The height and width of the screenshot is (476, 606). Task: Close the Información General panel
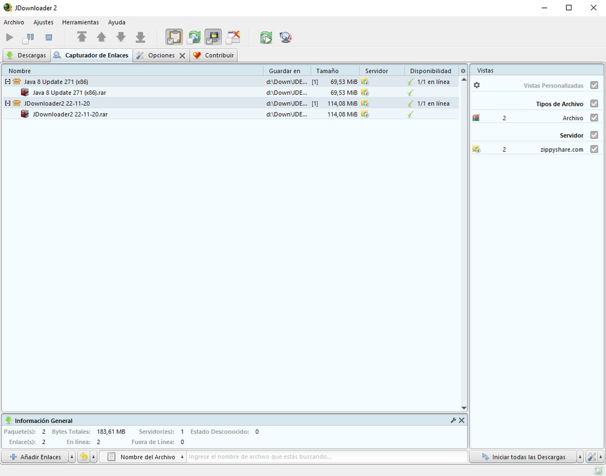pyautogui.click(x=461, y=420)
